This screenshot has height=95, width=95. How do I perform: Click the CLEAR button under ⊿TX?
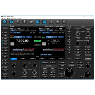(x=80, y=68)
